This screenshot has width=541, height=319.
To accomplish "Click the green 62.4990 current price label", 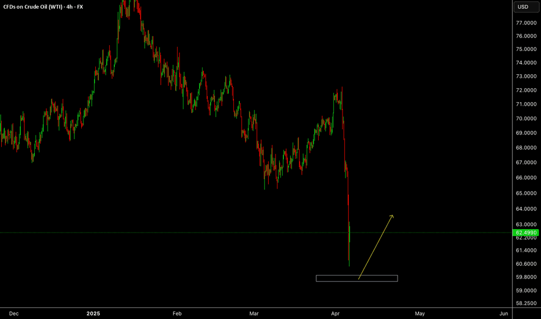I will click(x=526, y=233).
